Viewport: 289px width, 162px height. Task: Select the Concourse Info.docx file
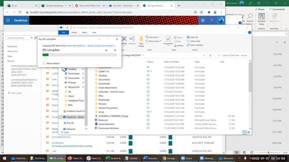click(x=108, y=128)
